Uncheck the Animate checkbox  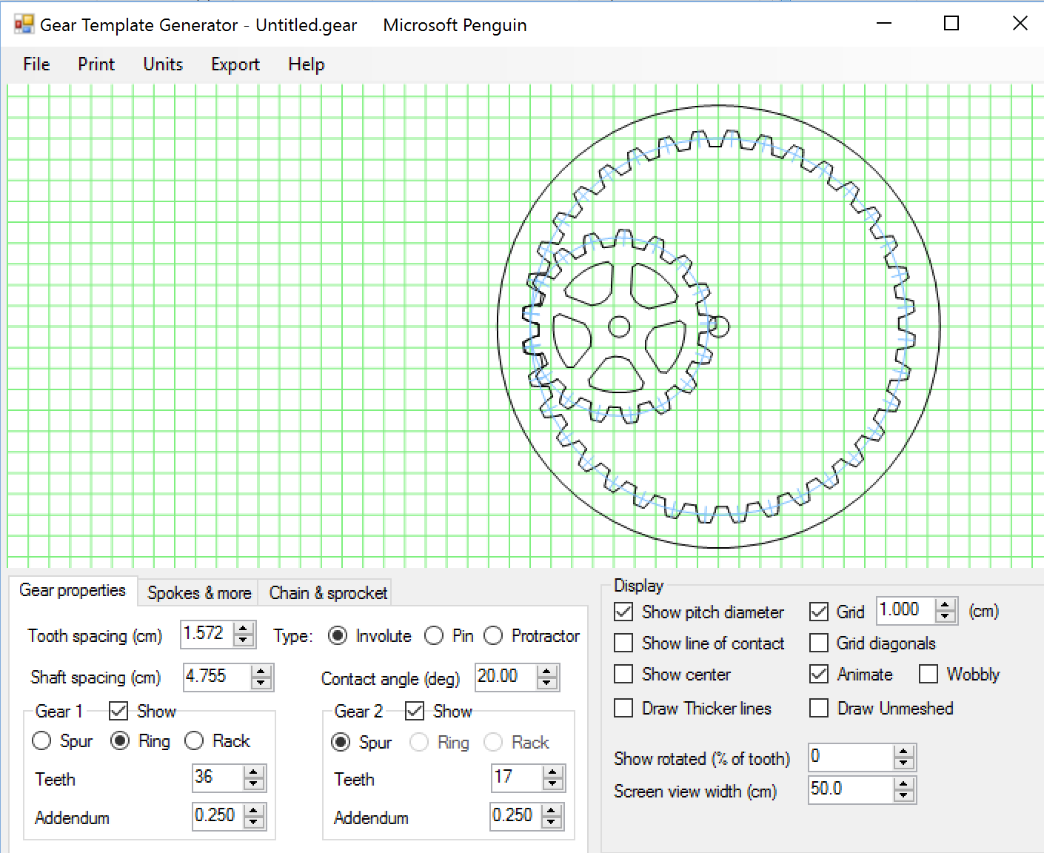coord(819,674)
